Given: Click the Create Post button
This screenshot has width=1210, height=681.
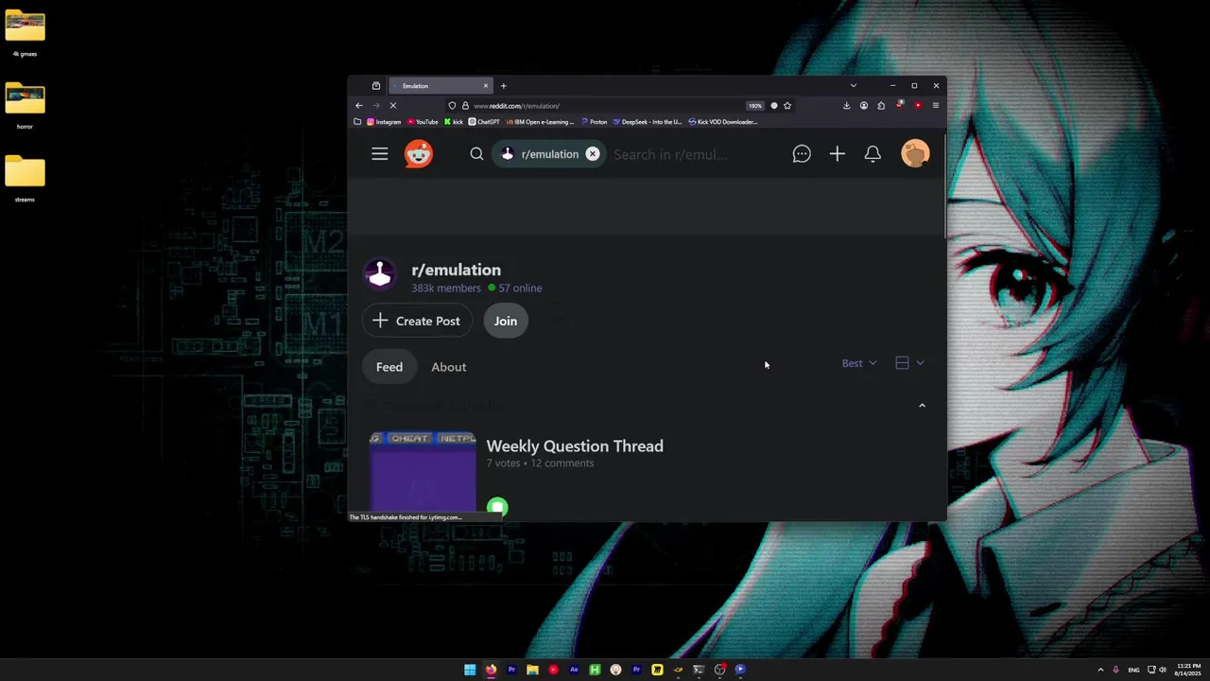Looking at the screenshot, I should (416, 321).
